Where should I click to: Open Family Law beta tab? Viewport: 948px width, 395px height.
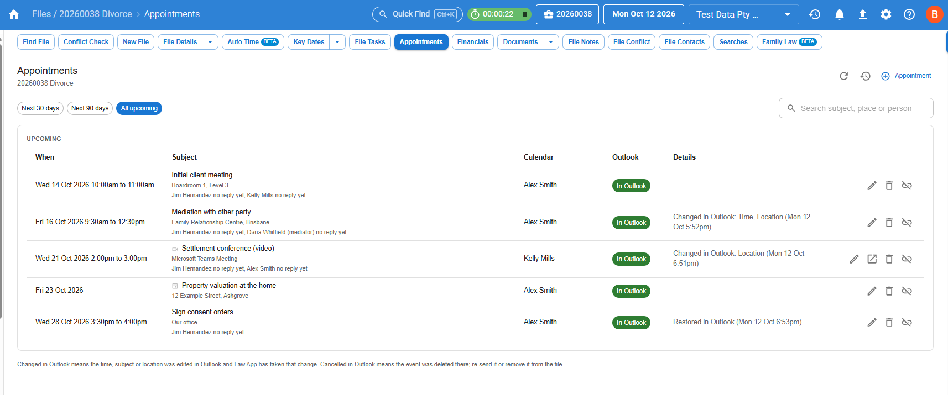coord(789,42)
